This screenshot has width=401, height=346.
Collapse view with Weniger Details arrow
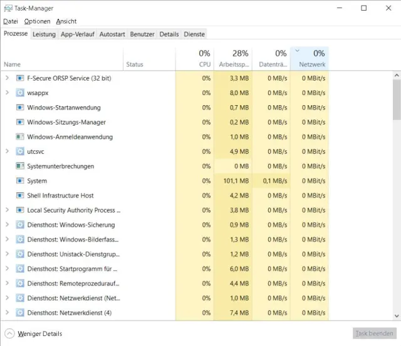pyautogui.click(x=9, y=333)
